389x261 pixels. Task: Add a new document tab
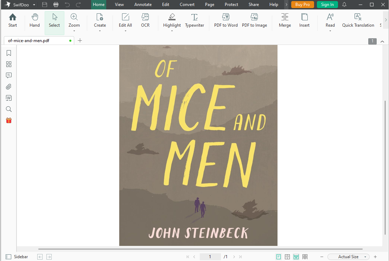[80, 41]
